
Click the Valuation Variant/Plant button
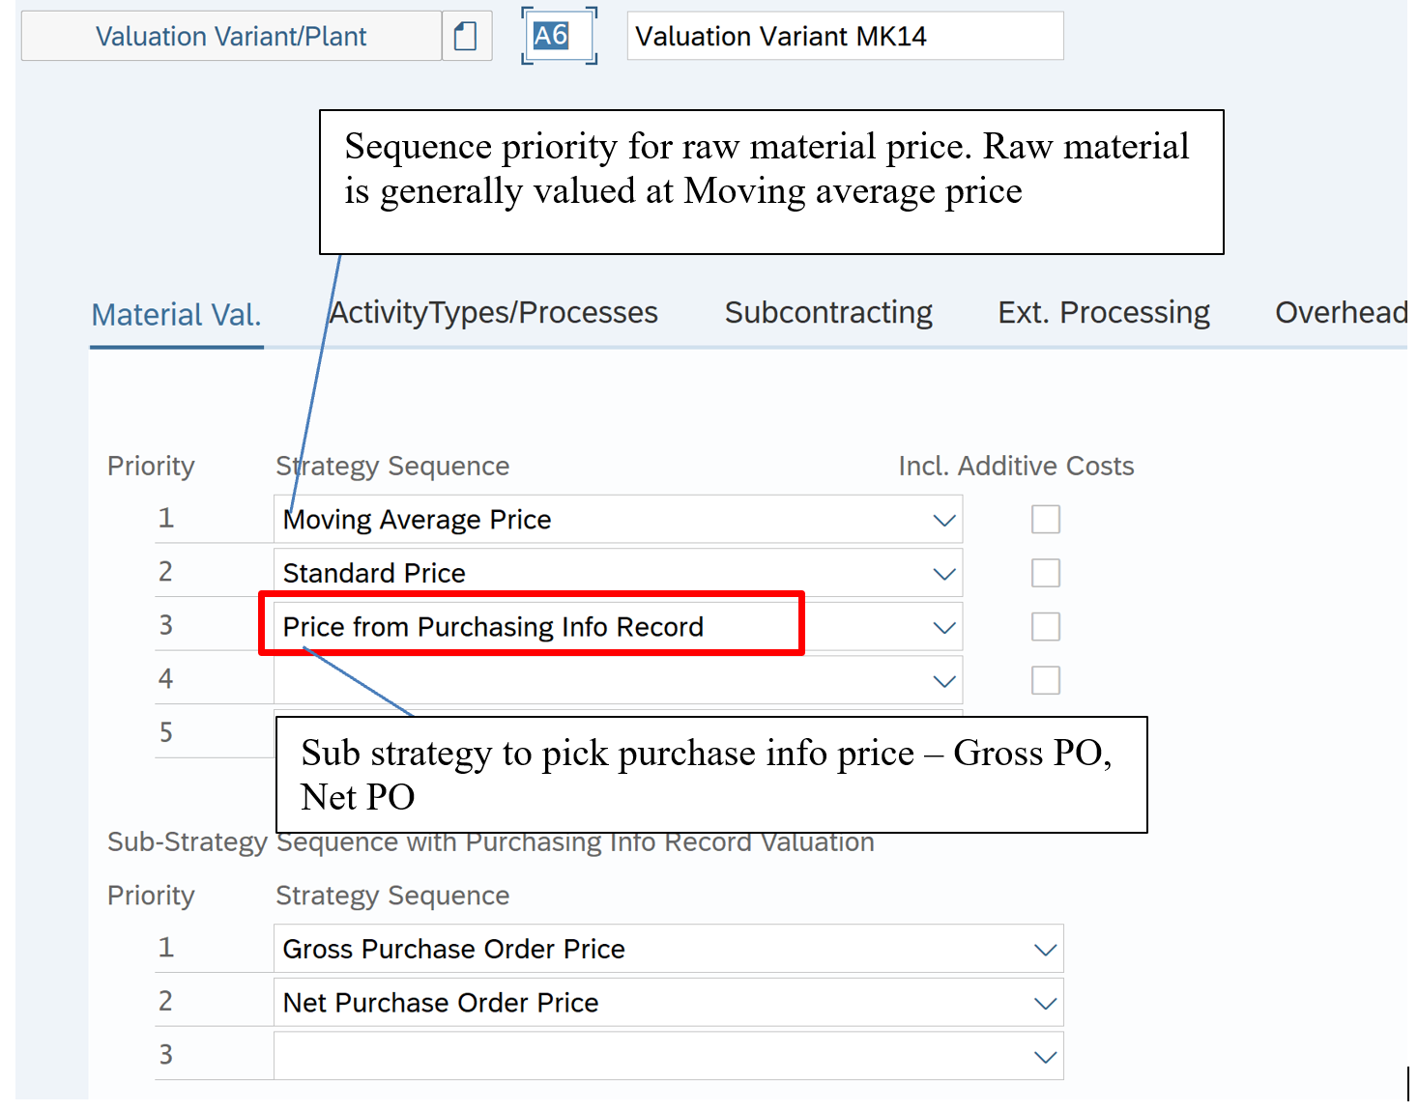(x=231, y=37)
